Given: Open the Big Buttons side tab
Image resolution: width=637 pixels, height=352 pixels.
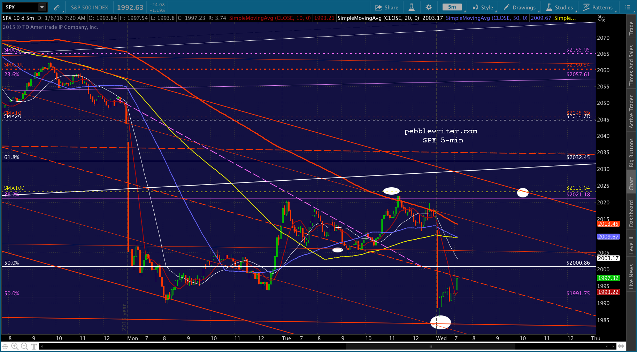Looking at the screenshot, I should (x=631, y=153).
